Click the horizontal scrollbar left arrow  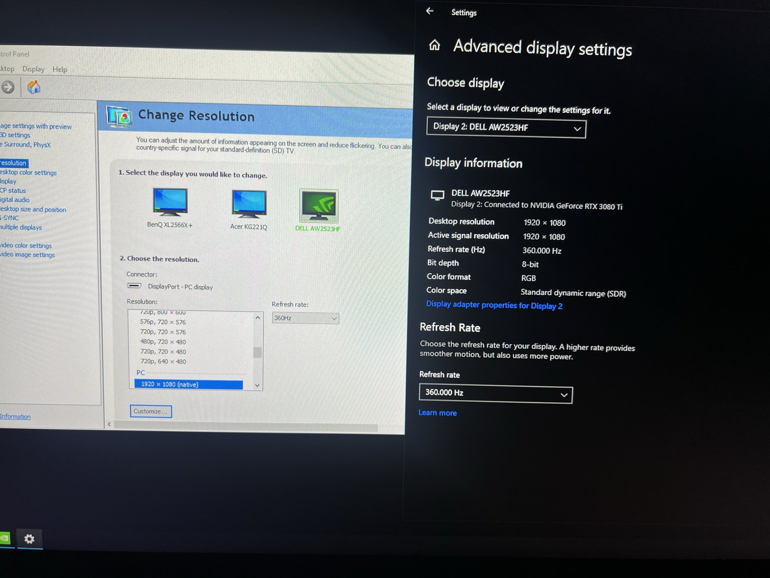coord(109,424)
